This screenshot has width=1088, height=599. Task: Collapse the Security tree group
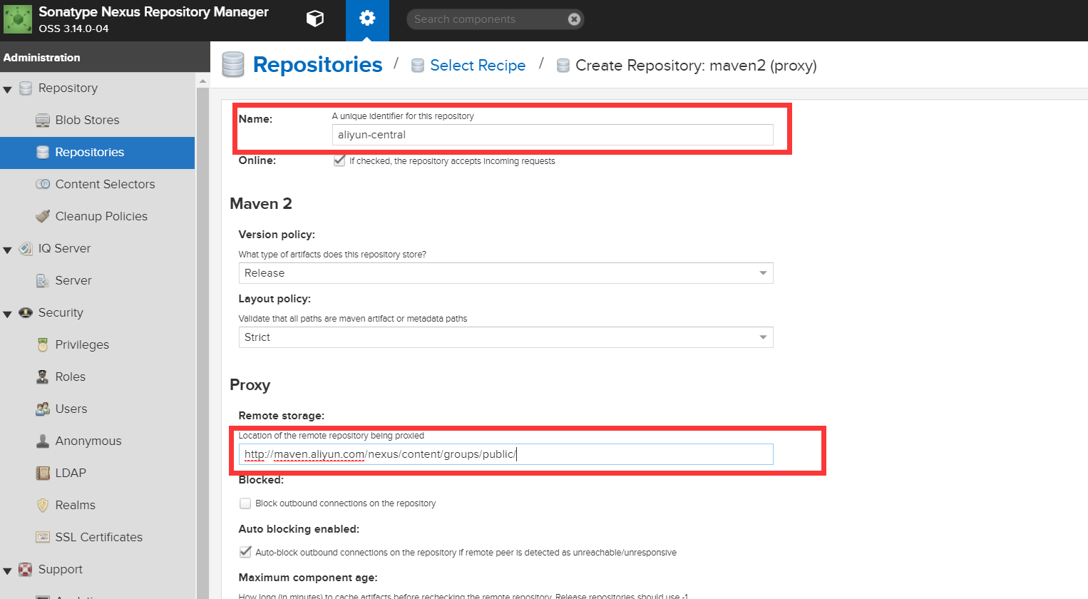pos(8,314)
